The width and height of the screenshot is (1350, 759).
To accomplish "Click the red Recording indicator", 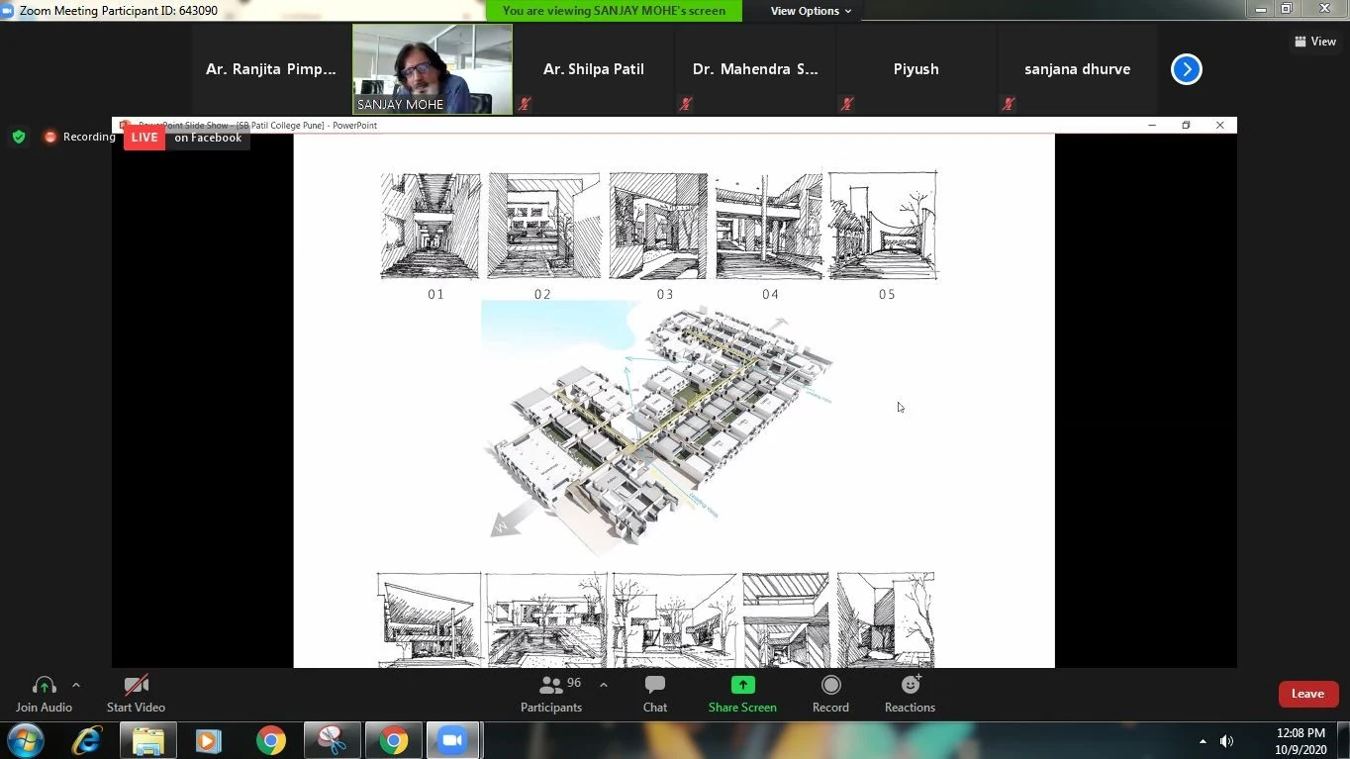I will click(x=79, y=137).
